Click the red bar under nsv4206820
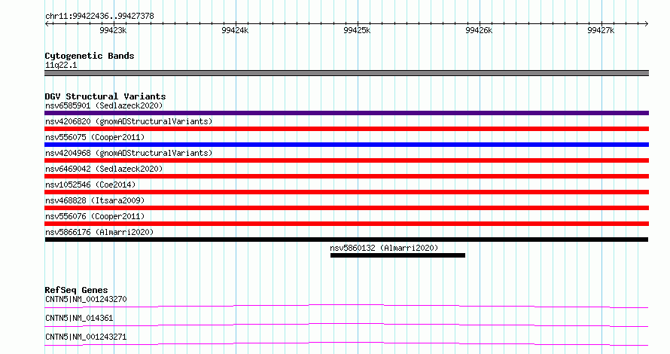 (x=346, y=129)
